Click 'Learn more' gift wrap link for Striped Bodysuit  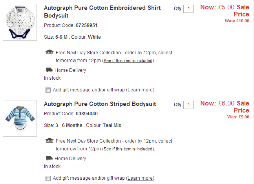pos(140,178)
